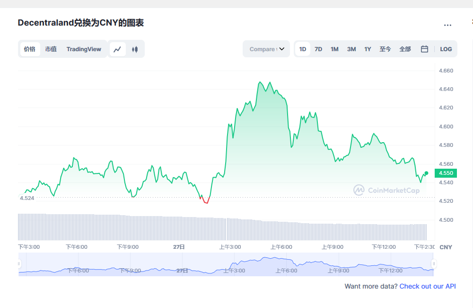Select the 全部 time range
The height and width of the screenshot is (308, 473).
(405, 49)
